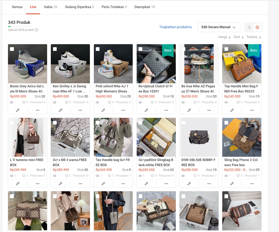Select the Boots Grey As!cs Gel checkbox
The image size is (279, 232).
[x=12, y=49]
